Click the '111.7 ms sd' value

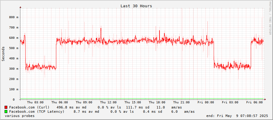[x=138, y=107]
